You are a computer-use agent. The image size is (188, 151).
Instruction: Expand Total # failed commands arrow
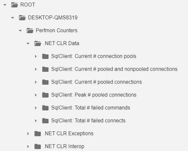pos(36,108)
